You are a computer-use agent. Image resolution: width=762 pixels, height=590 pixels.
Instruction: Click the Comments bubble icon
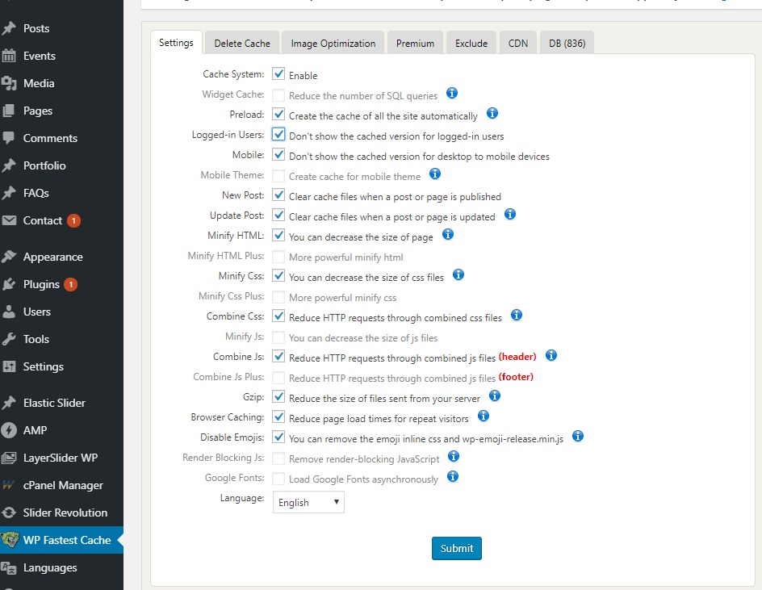point(9,138)
